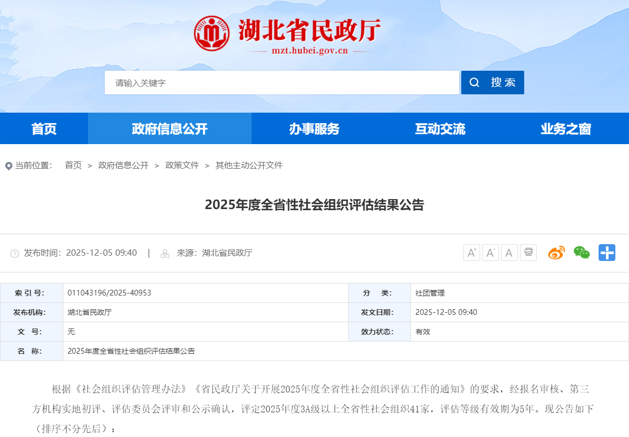
Task: Click the article title 2025年度全省性社会组织评估结果公告
Action: (314, 205)
